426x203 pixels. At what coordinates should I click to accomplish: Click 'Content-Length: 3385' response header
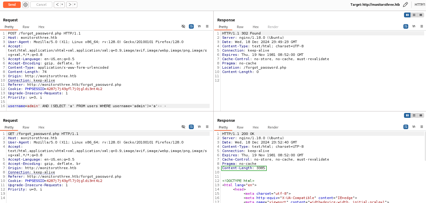[x=244, y=168]
